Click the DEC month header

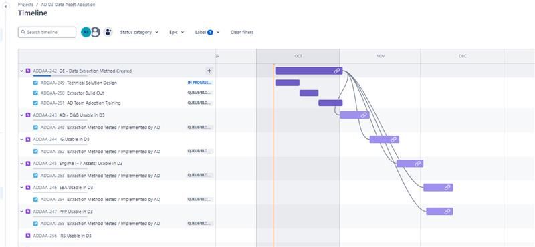(x=462, y=56)
